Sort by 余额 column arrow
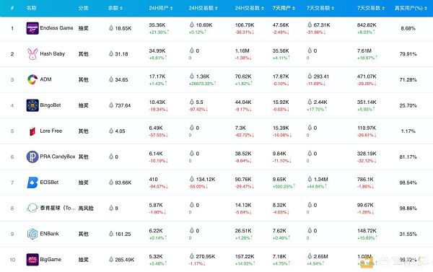The image size is (433, 272). [x=121, y=8]
